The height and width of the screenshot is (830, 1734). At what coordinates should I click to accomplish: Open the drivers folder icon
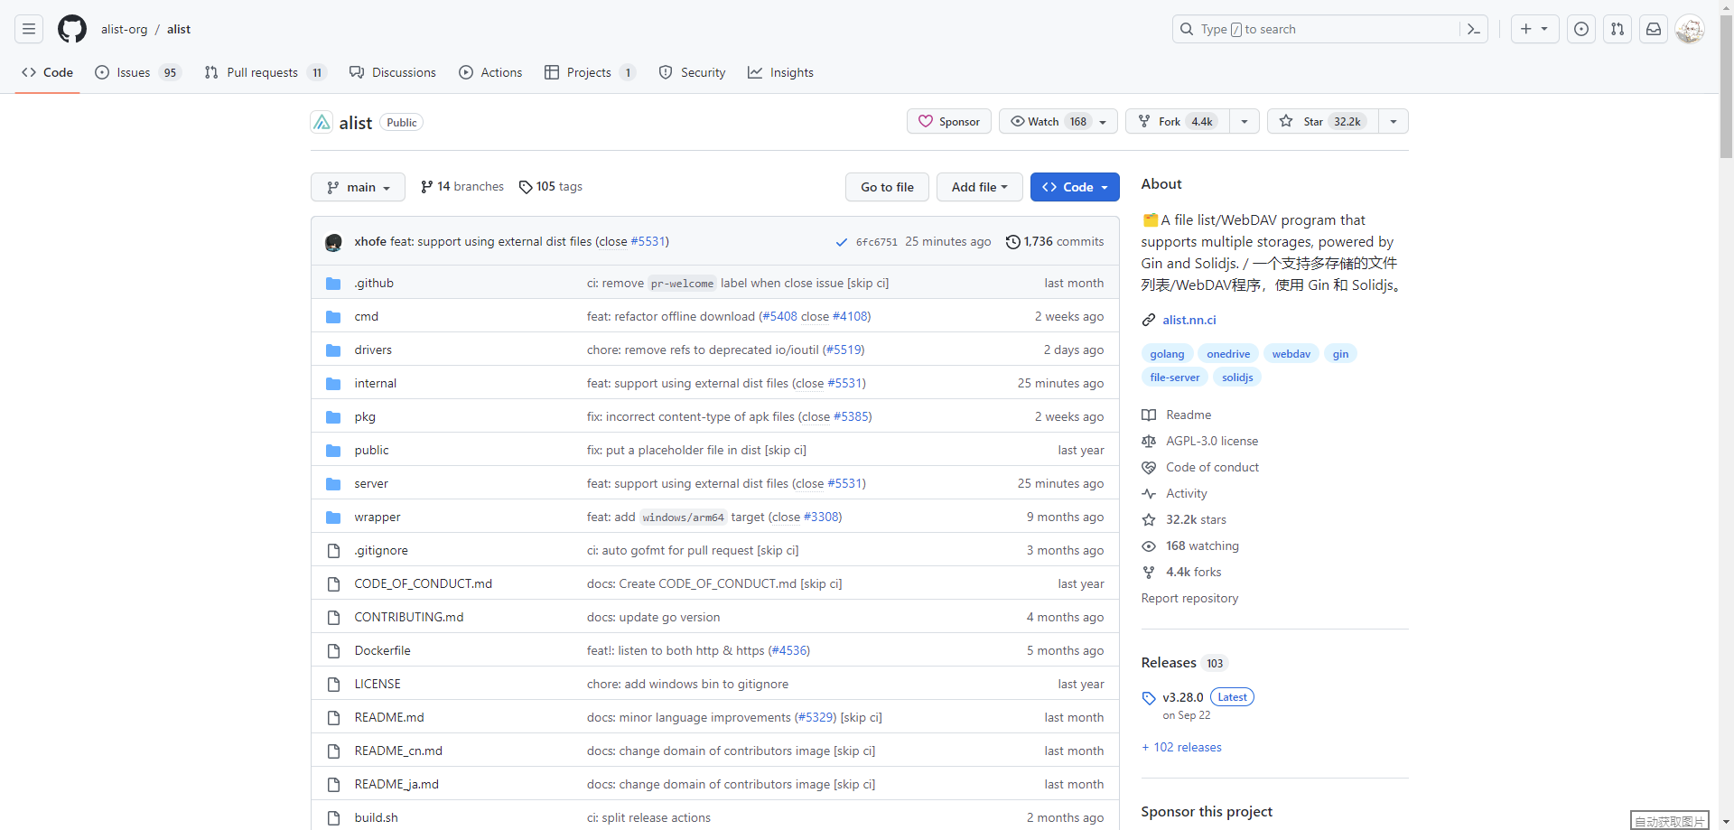tap(333, 350)
